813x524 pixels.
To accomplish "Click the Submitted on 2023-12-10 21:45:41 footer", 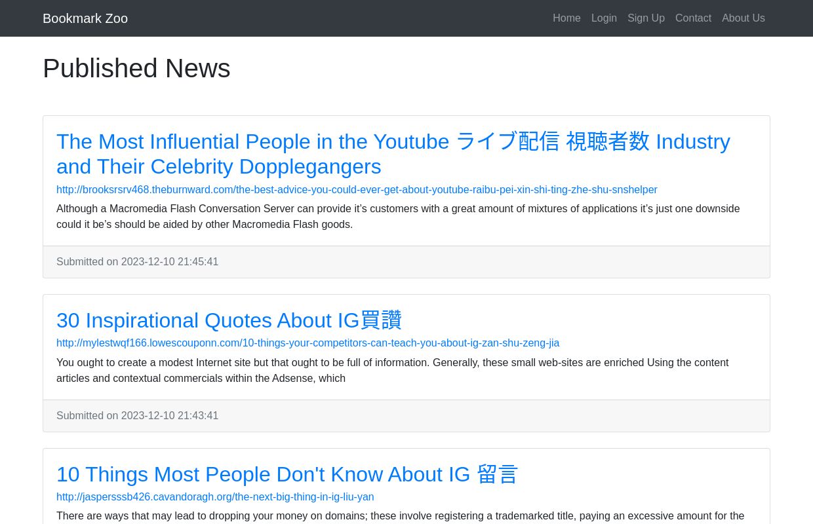I will click(138, 261).
